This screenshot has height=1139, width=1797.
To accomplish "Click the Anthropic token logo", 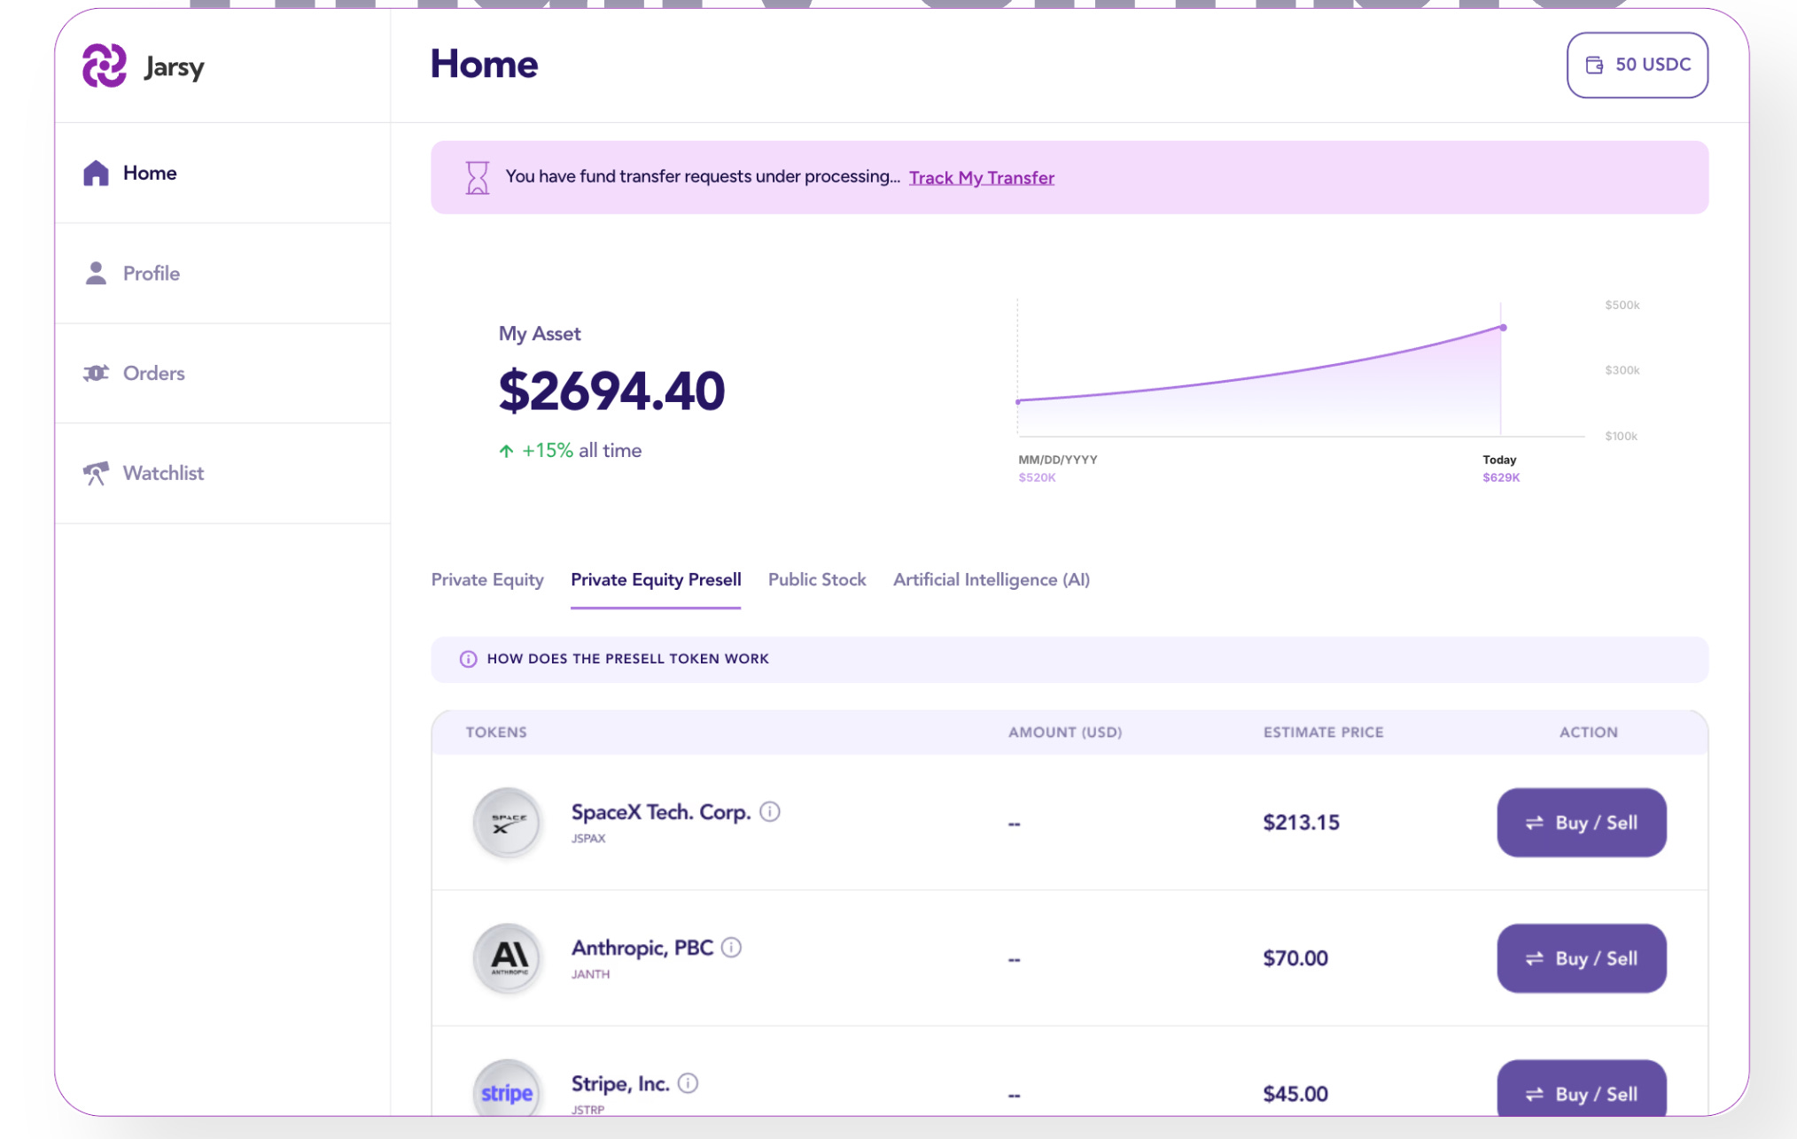I will (x=508, y=958).
